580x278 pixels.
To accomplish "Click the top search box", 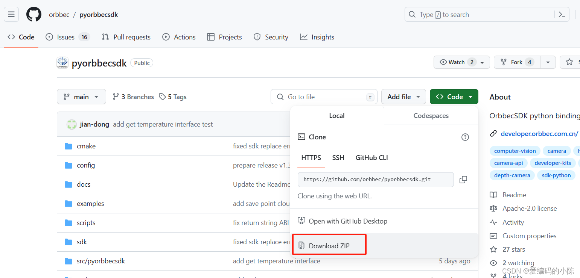I will click(487, 15).
